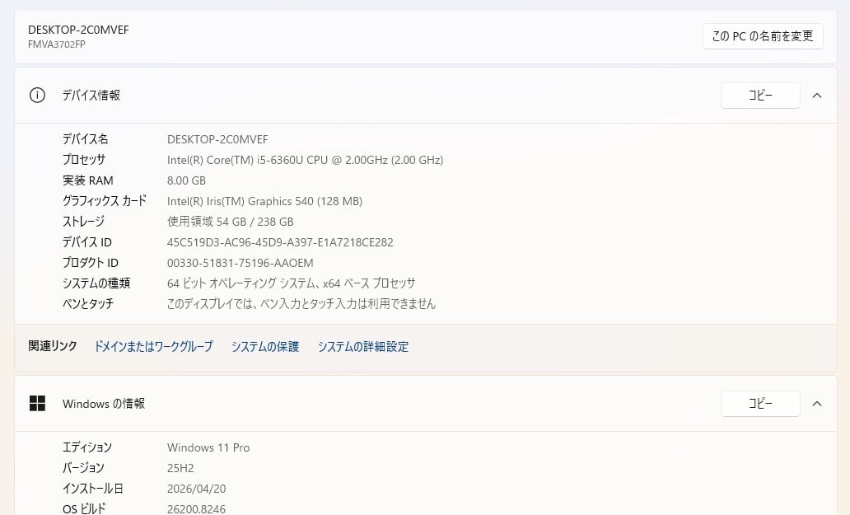Select the DESKTOP-2C0MVEF header title

click(78, 30)
